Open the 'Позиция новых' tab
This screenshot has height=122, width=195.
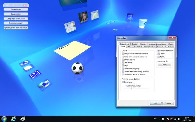(x=149, y=47)
